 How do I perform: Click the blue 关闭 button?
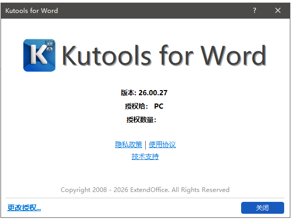click(x=262, y=208)
